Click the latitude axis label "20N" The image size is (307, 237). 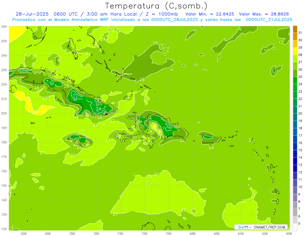point(4,113)
